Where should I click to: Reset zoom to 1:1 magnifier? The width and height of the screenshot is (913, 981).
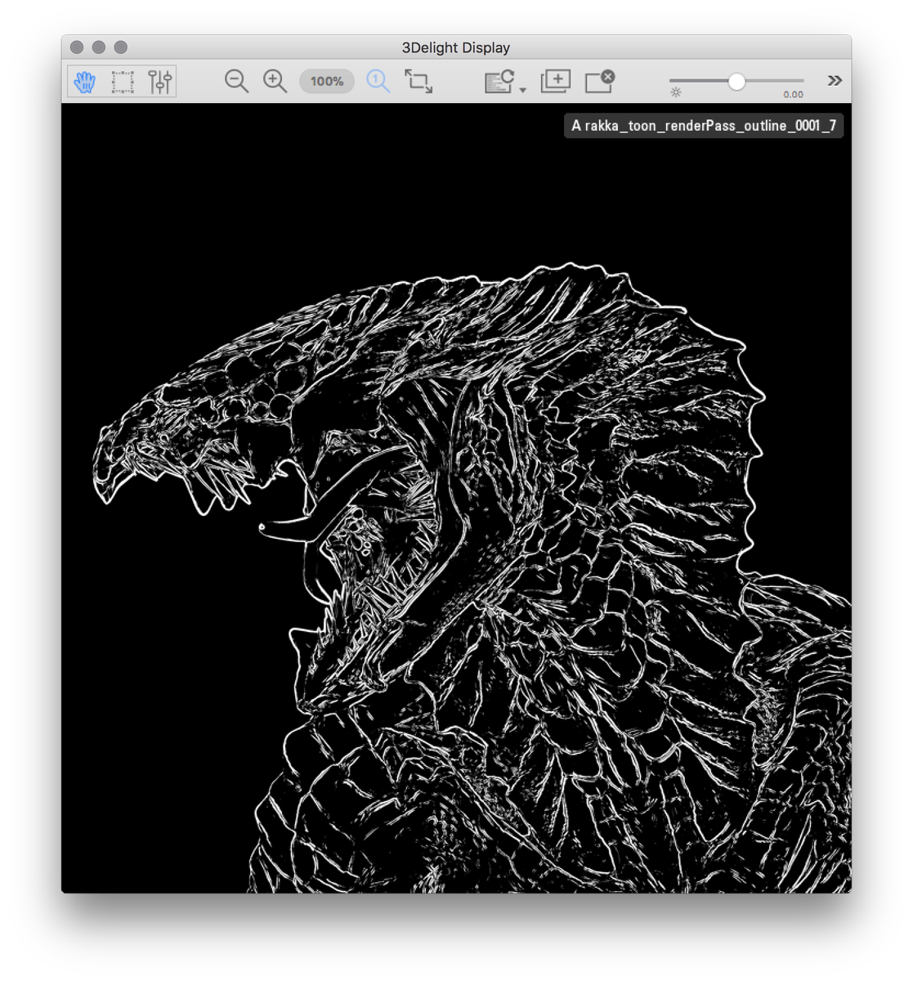[378, 81]
